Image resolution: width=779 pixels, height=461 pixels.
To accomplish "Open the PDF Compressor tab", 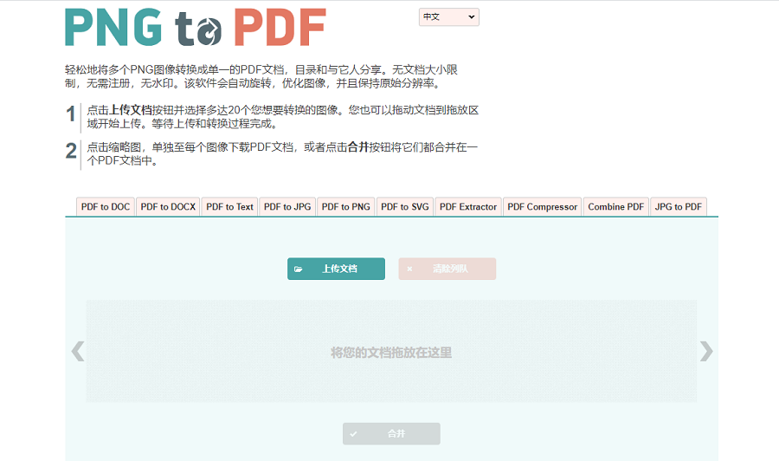I will pos(542,207).
